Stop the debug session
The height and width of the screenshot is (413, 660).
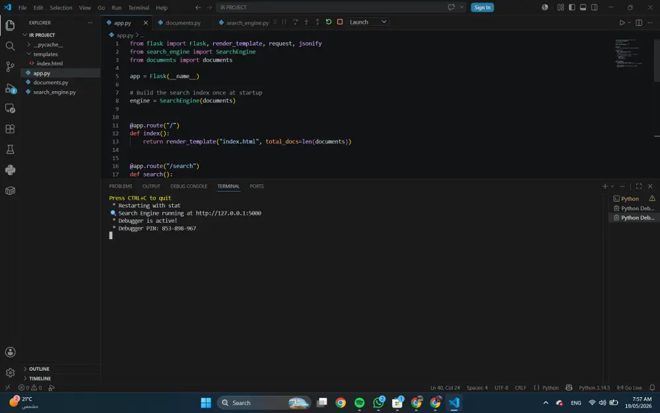point(340,22)
